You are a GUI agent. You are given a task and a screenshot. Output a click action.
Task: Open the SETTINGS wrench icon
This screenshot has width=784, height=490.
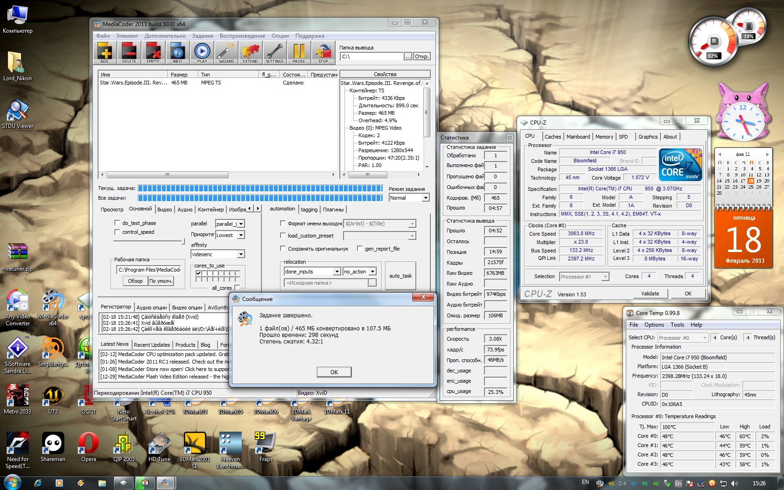pyautogui.click(x=274, y=53)
